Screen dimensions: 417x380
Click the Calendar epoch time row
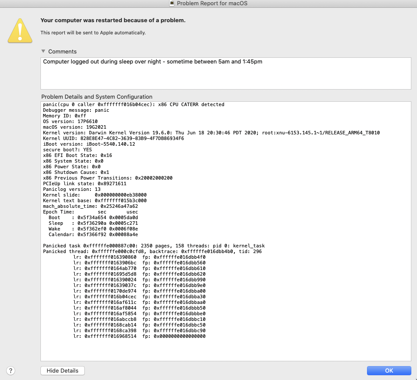(x=93, y=234)
